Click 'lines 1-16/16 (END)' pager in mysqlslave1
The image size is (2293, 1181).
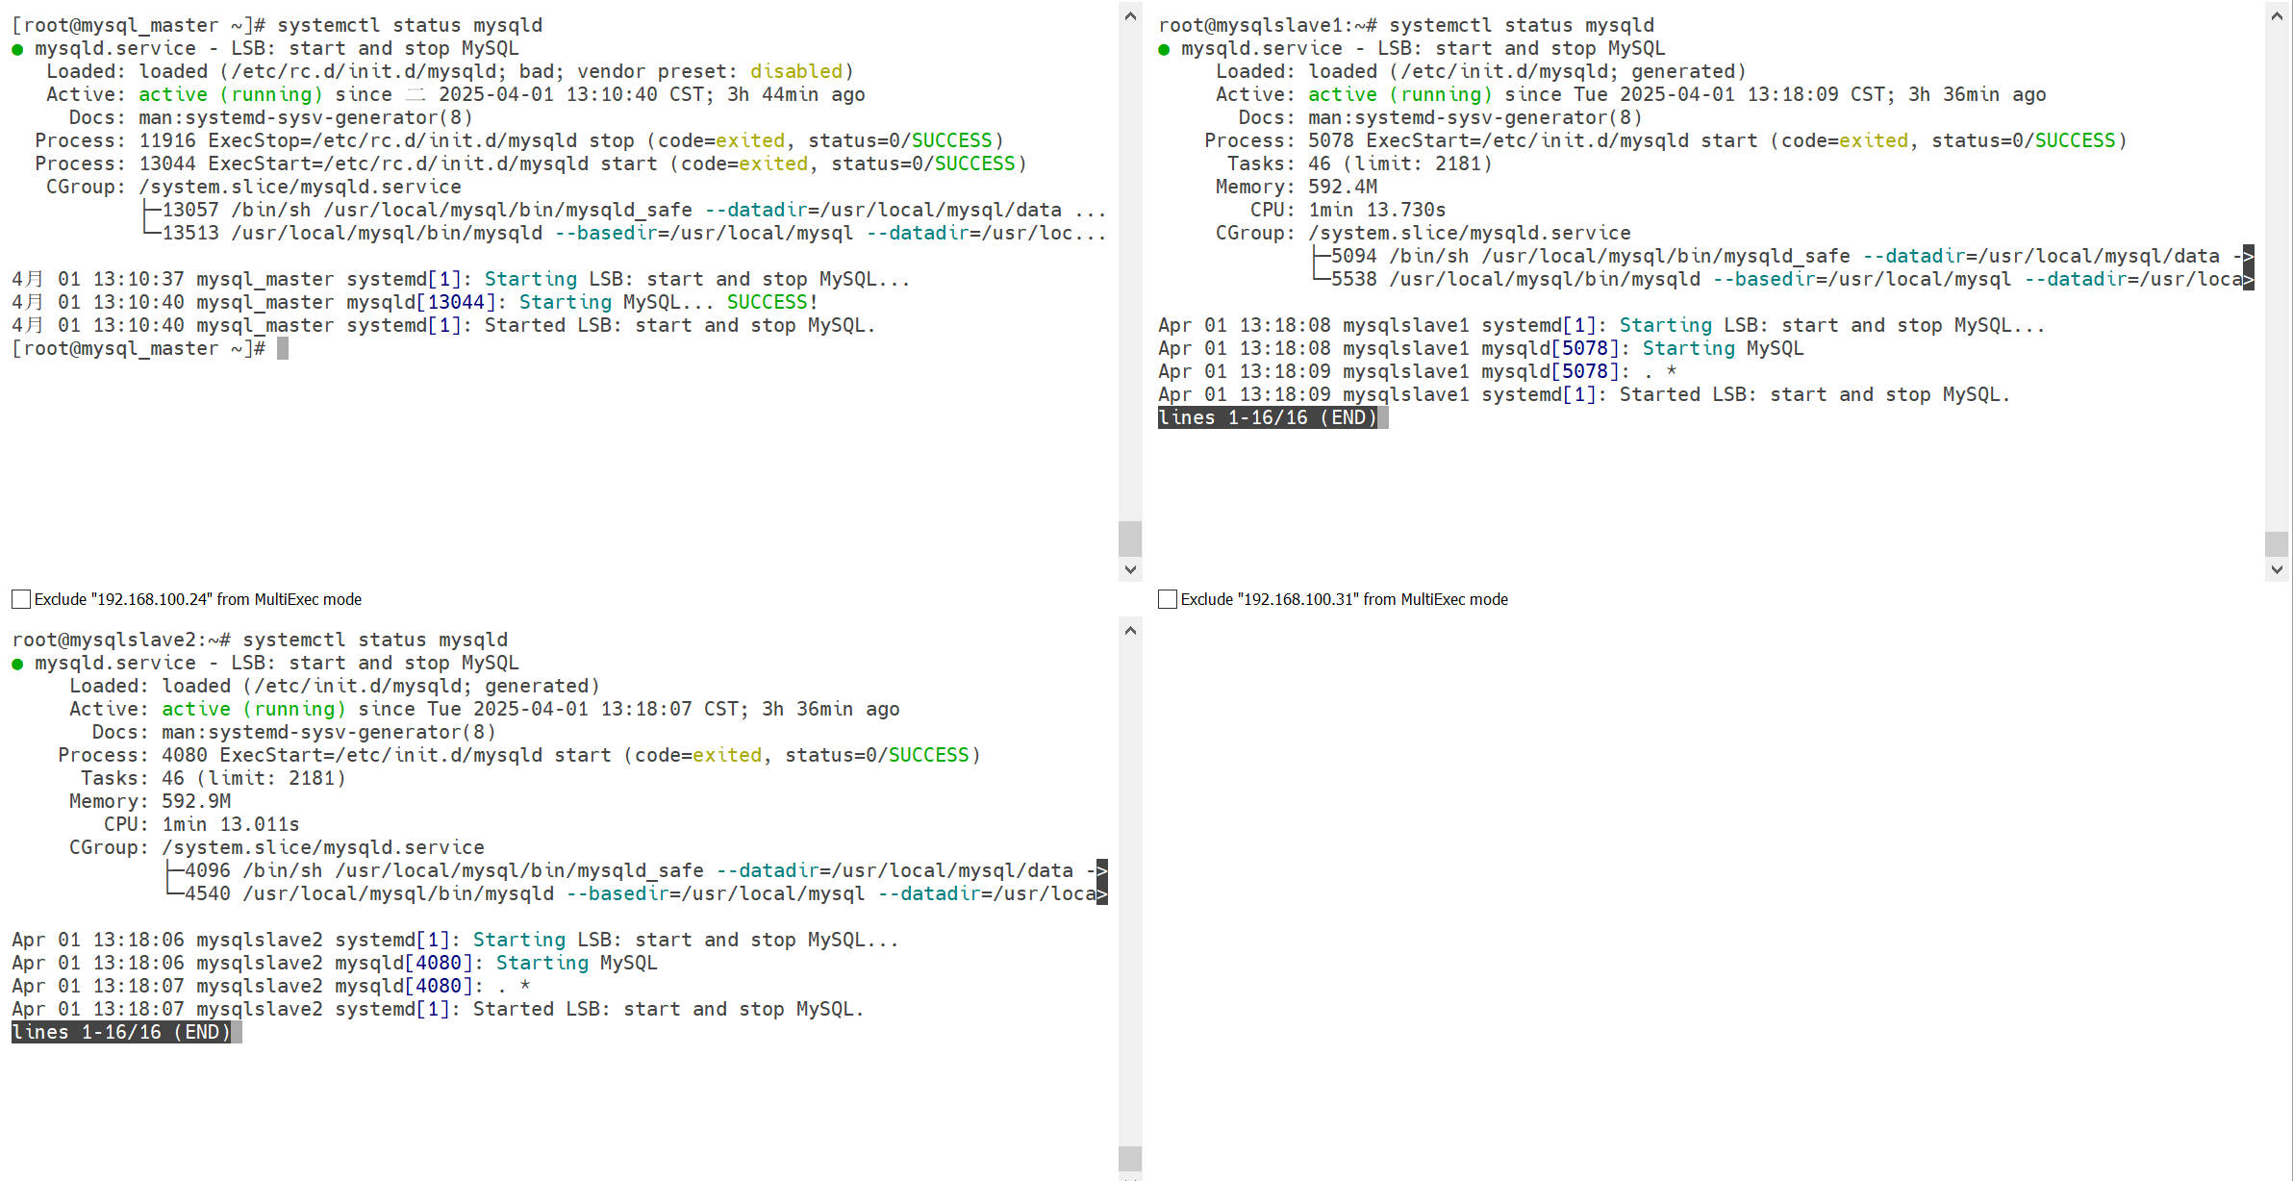pos(1268,417)
